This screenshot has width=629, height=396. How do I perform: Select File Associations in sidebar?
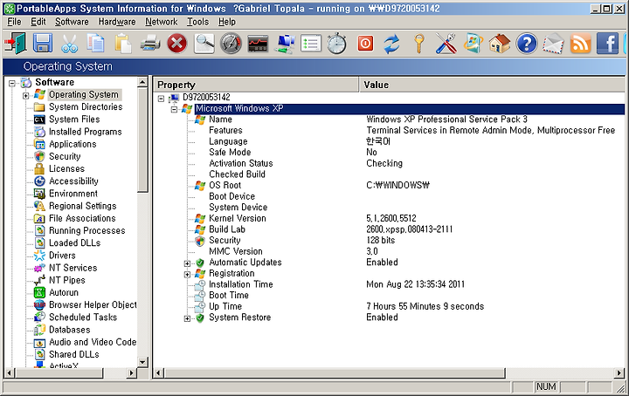tap(82, 218)
